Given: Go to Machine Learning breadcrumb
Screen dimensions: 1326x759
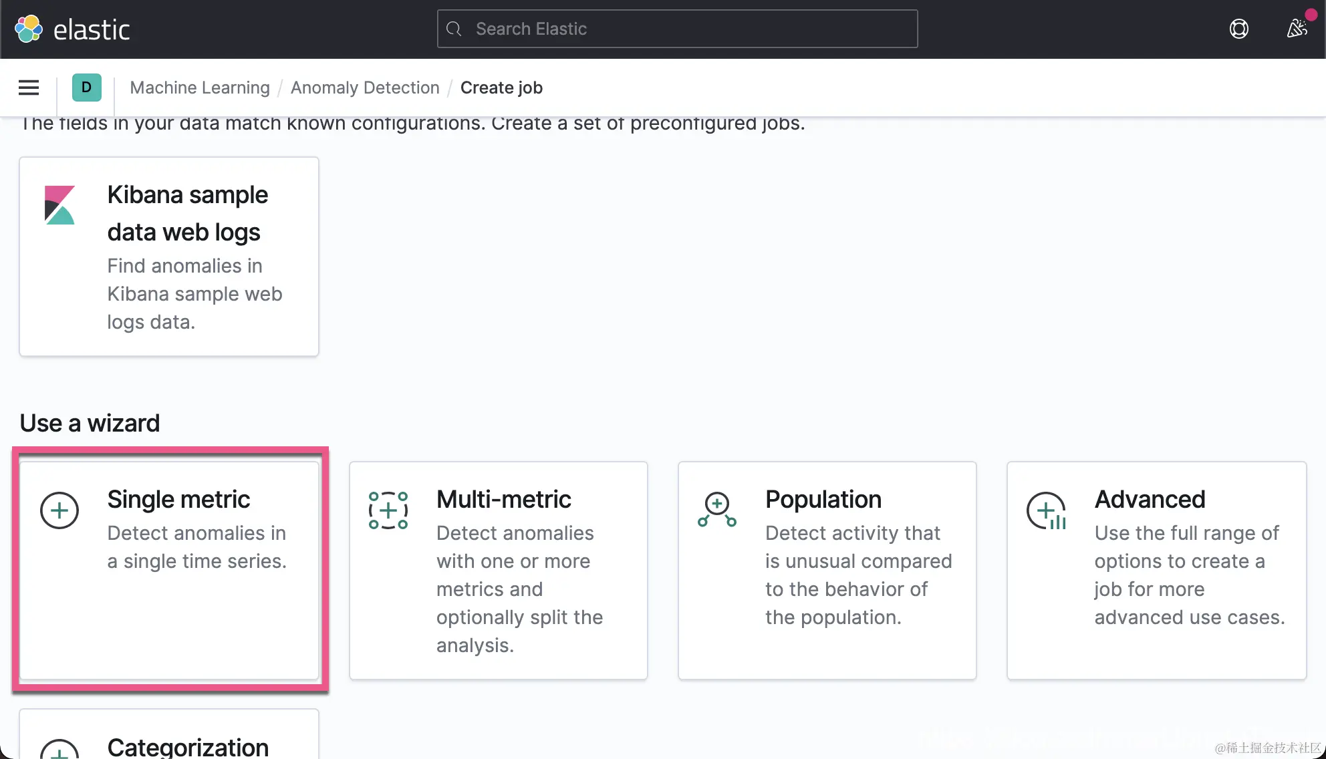Looking at the screenshot, I should 200,88.
